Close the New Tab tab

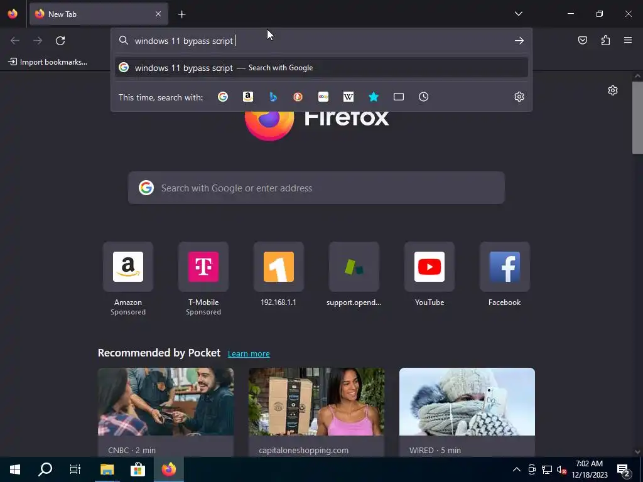coord(158,14)
